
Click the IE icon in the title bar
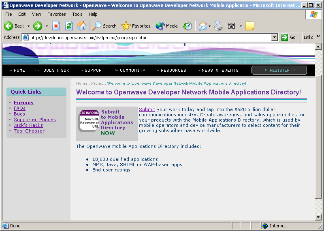(x=5, y=5)
